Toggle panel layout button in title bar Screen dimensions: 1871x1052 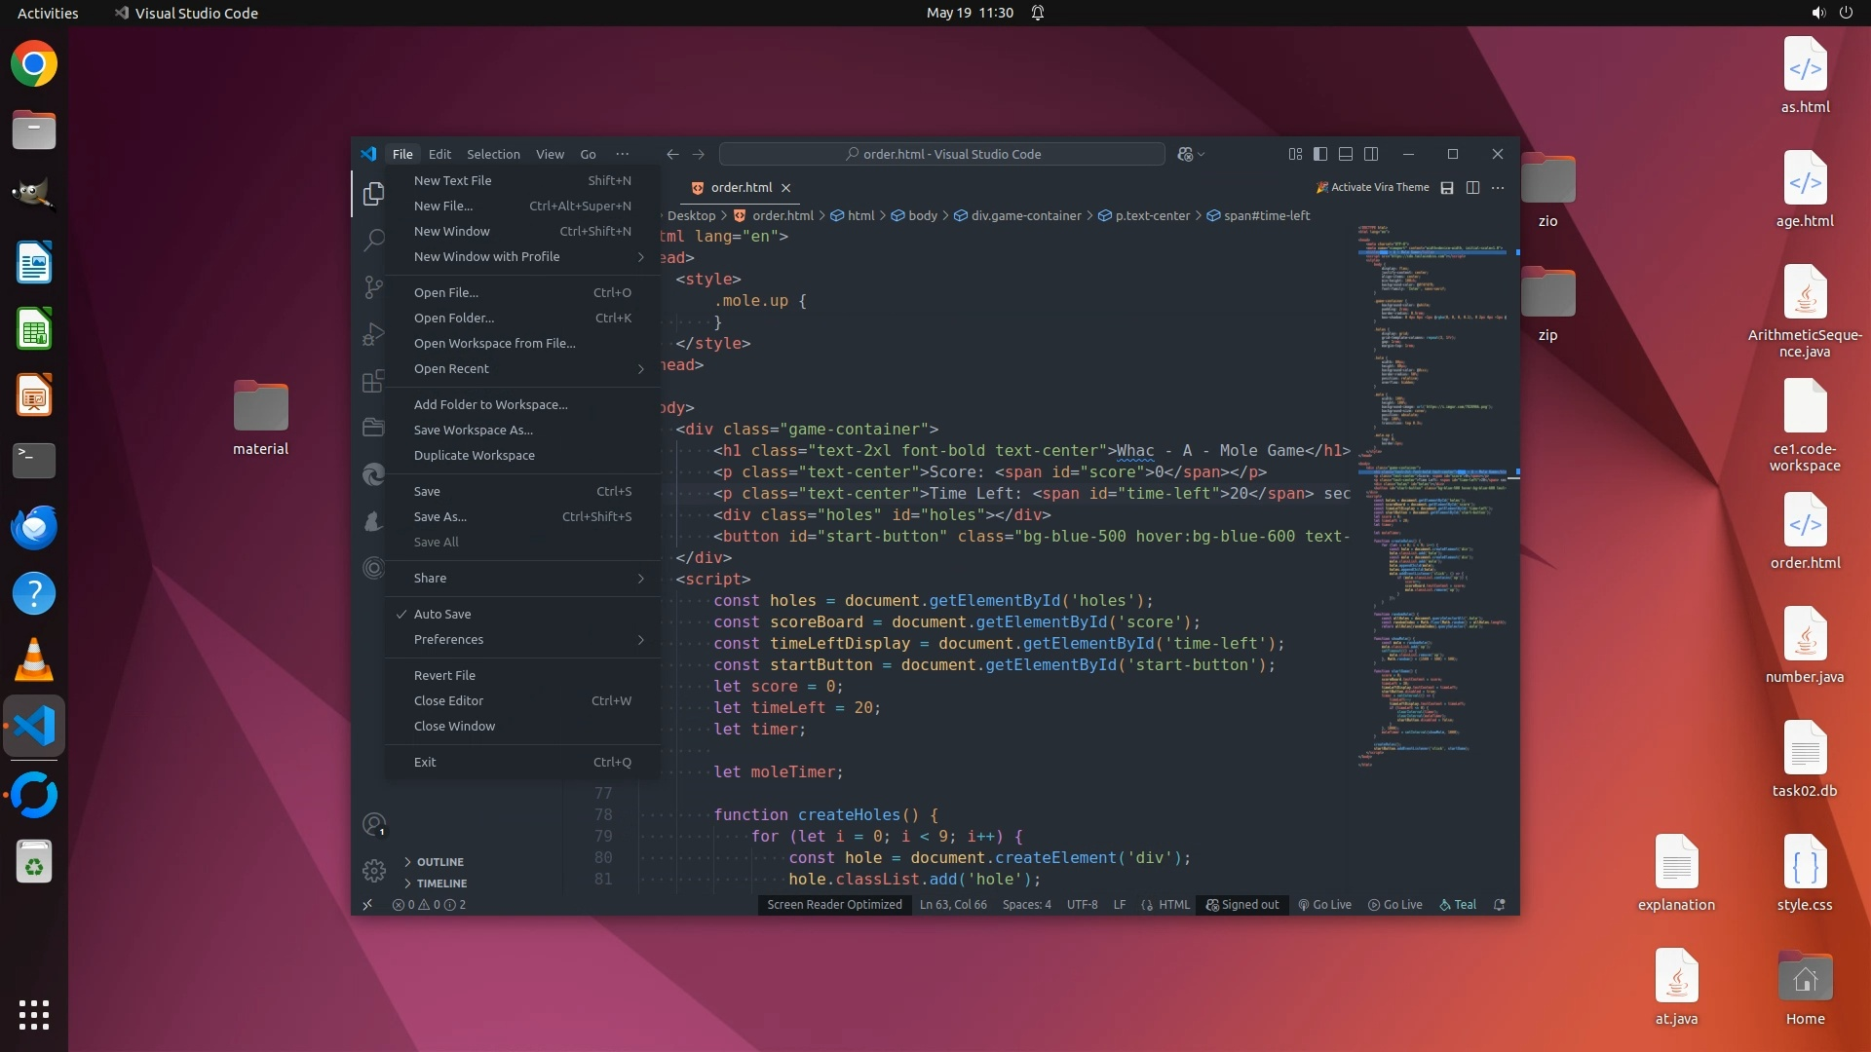pos(1346,154)
